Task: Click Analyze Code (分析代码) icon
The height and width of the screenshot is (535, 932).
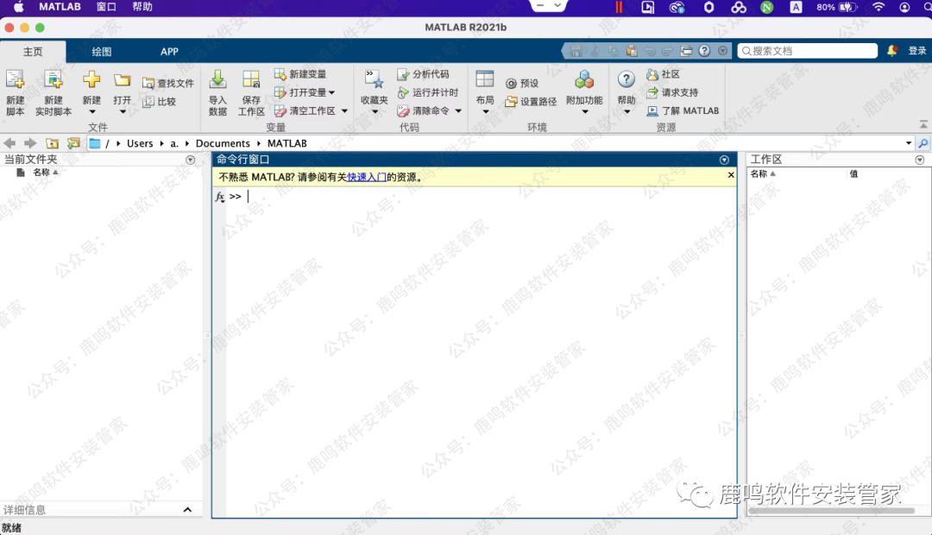Action: click(423, 75)
